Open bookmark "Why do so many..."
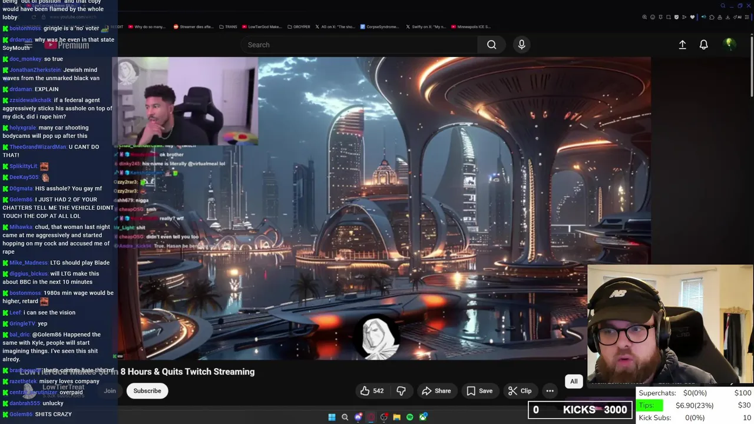 point(146,26)
